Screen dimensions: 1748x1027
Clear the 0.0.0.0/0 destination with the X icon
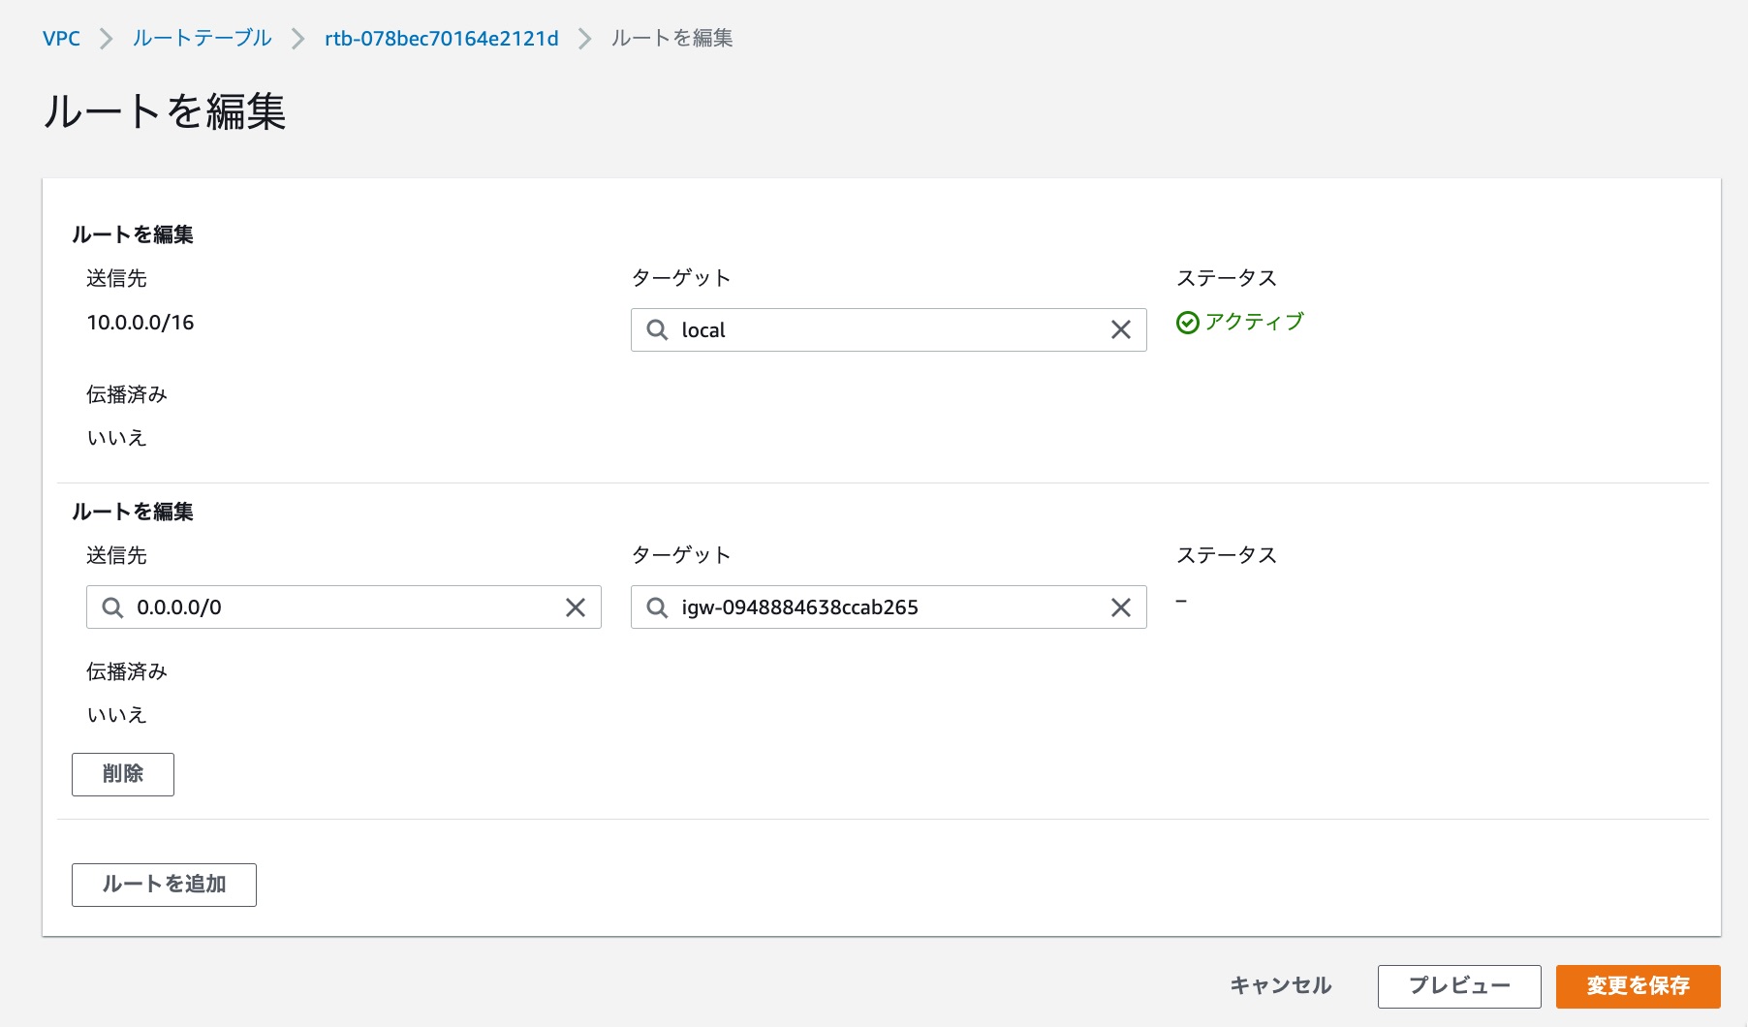click(x=576, y=607)
